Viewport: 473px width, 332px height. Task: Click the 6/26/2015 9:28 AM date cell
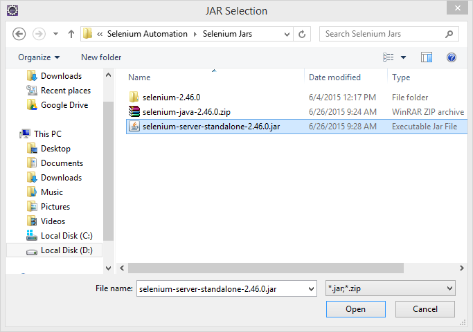[x=342, y=127]
